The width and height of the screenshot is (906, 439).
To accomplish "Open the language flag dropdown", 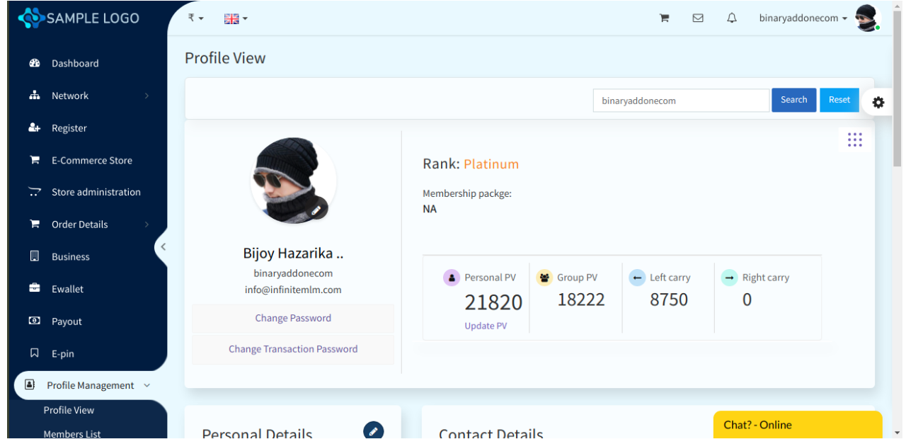I will coord(235,18).
